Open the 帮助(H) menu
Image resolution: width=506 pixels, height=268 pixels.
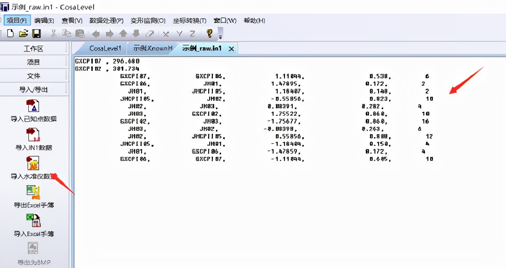coord(254,21)
